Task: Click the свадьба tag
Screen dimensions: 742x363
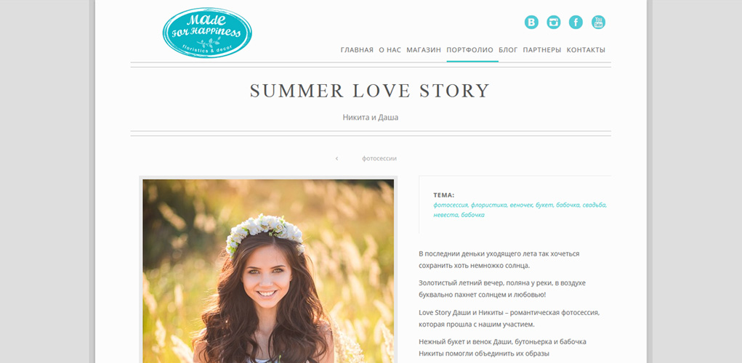Action: pos(594,205)
